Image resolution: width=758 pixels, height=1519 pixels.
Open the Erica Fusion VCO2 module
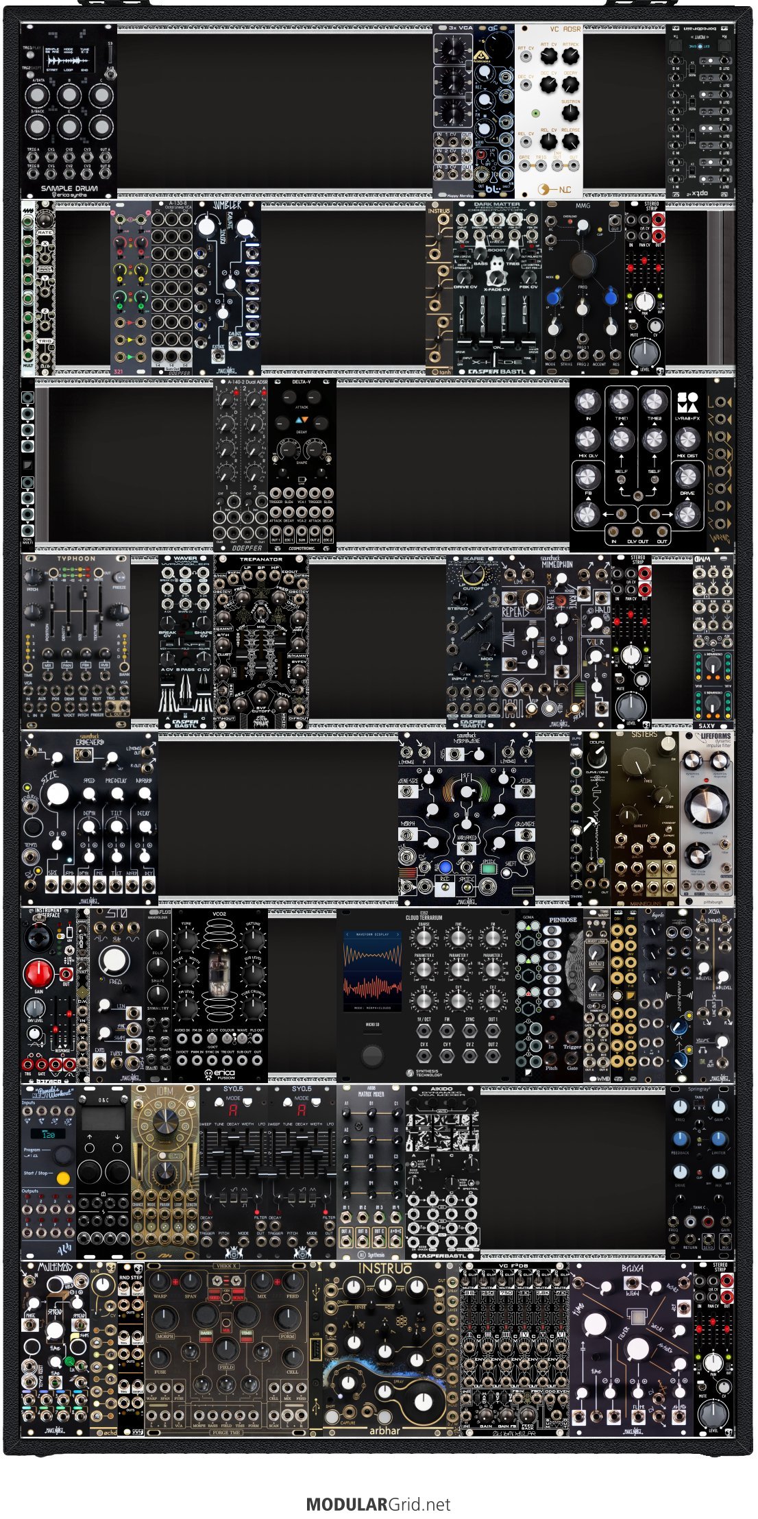(x=220, y=995)
